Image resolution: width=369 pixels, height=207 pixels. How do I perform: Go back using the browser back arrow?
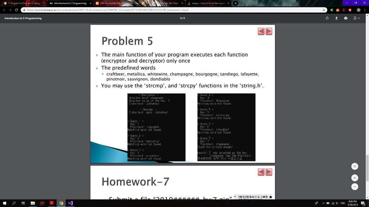(4, 10)
